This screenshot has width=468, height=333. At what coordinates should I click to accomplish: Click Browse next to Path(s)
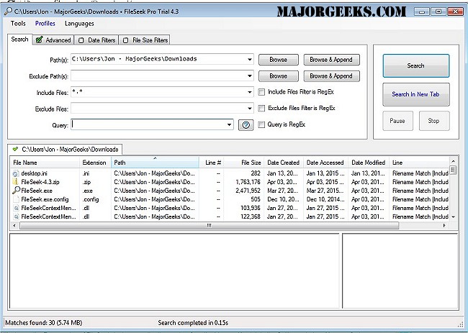pos(278,60)
